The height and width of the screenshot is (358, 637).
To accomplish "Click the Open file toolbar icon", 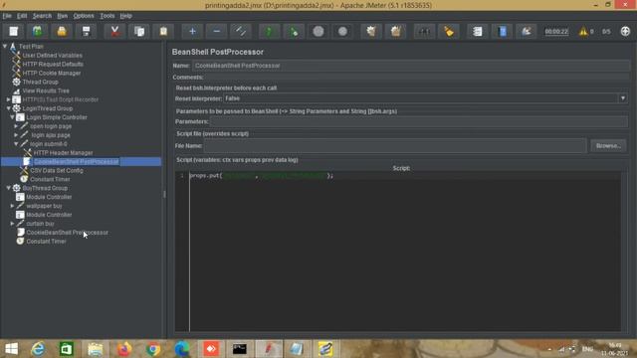I will pyautogui.click(x=62, y=31).
